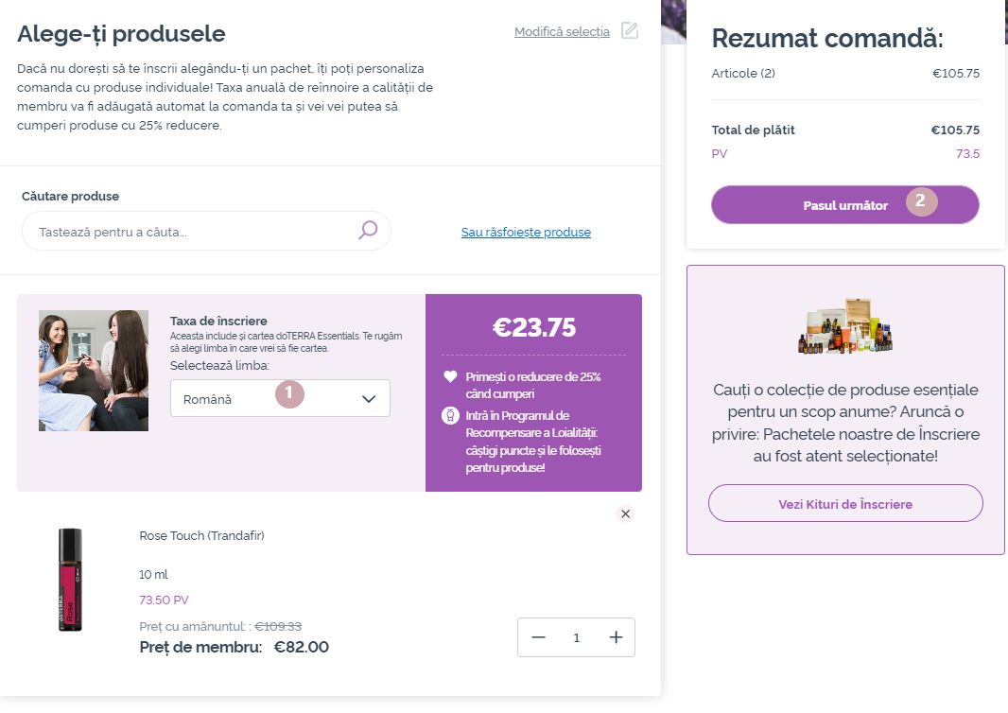The width and height of the screenshot is (1008, 713).
Task: Click the Taxa de înscriere photo
Action: pos(94,371)
